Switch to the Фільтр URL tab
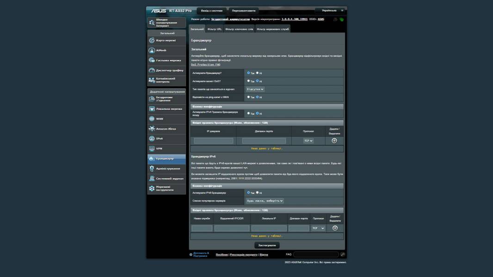 tap(215, 29)
